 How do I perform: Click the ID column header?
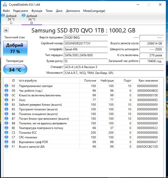[13, 81]
